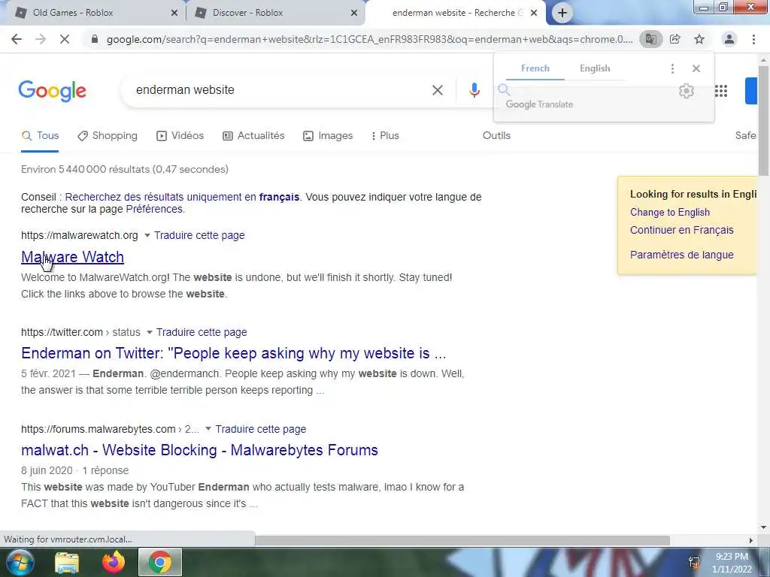Clear the search box with the X icon

(x=437, y=90)
